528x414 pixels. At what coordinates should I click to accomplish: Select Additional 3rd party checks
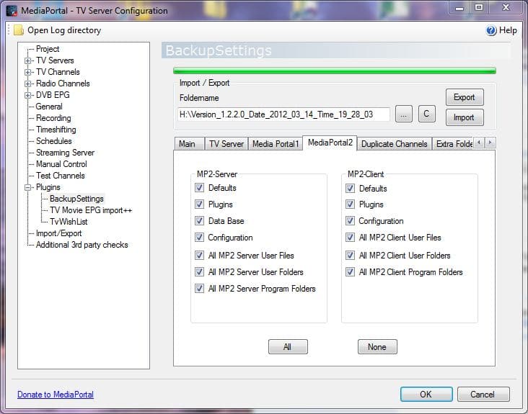click(x=82, y=245)
